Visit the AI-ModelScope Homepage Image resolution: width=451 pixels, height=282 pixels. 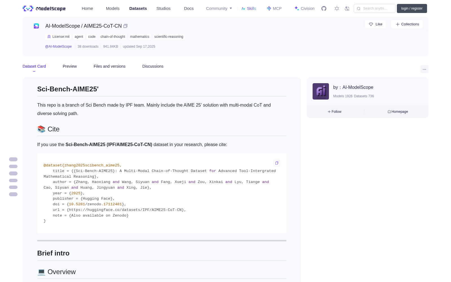click(398, 112)
